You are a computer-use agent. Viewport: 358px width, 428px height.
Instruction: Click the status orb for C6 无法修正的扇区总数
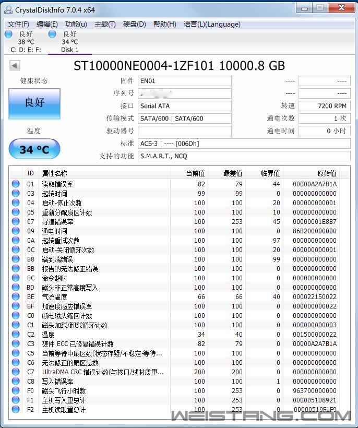[x=16, y=362]
